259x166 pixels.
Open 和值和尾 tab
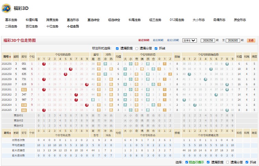[32, 20]
